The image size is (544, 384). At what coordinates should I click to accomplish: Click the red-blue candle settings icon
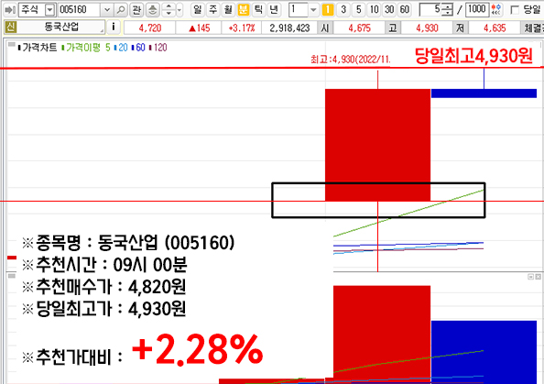tap(496, 10)
